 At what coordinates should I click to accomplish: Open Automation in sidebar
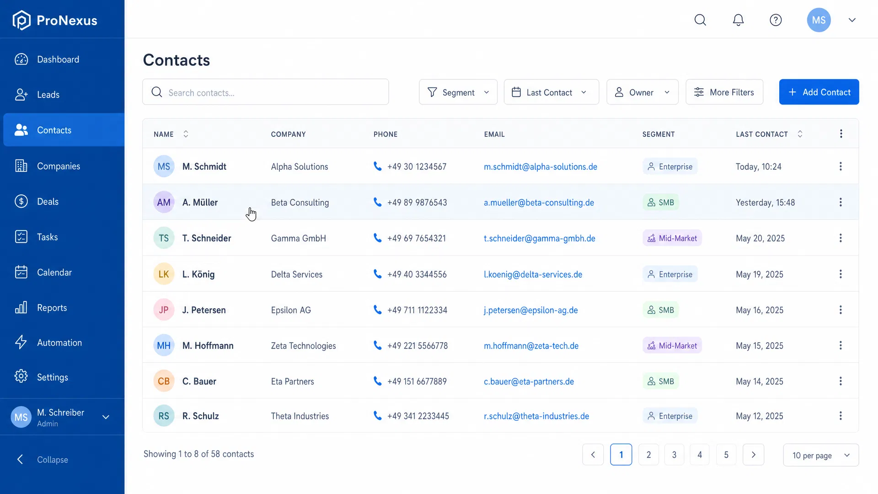coord(62,343)
